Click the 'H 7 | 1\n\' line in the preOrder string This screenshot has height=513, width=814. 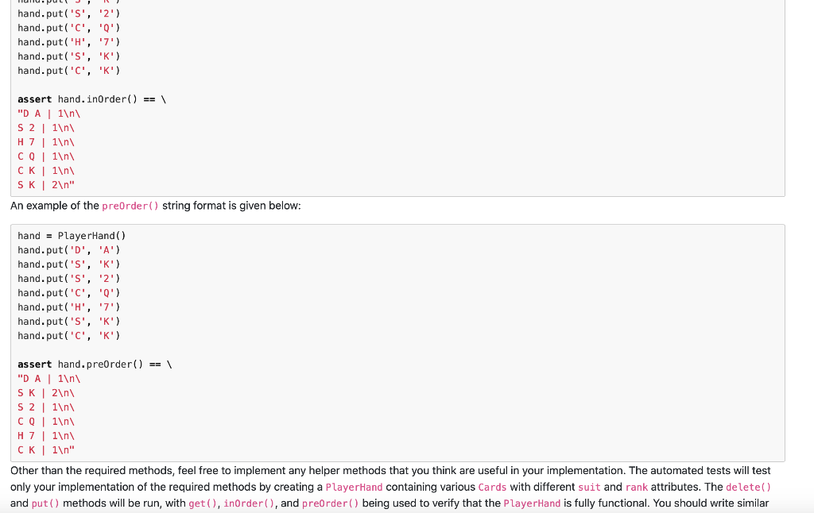46,436
